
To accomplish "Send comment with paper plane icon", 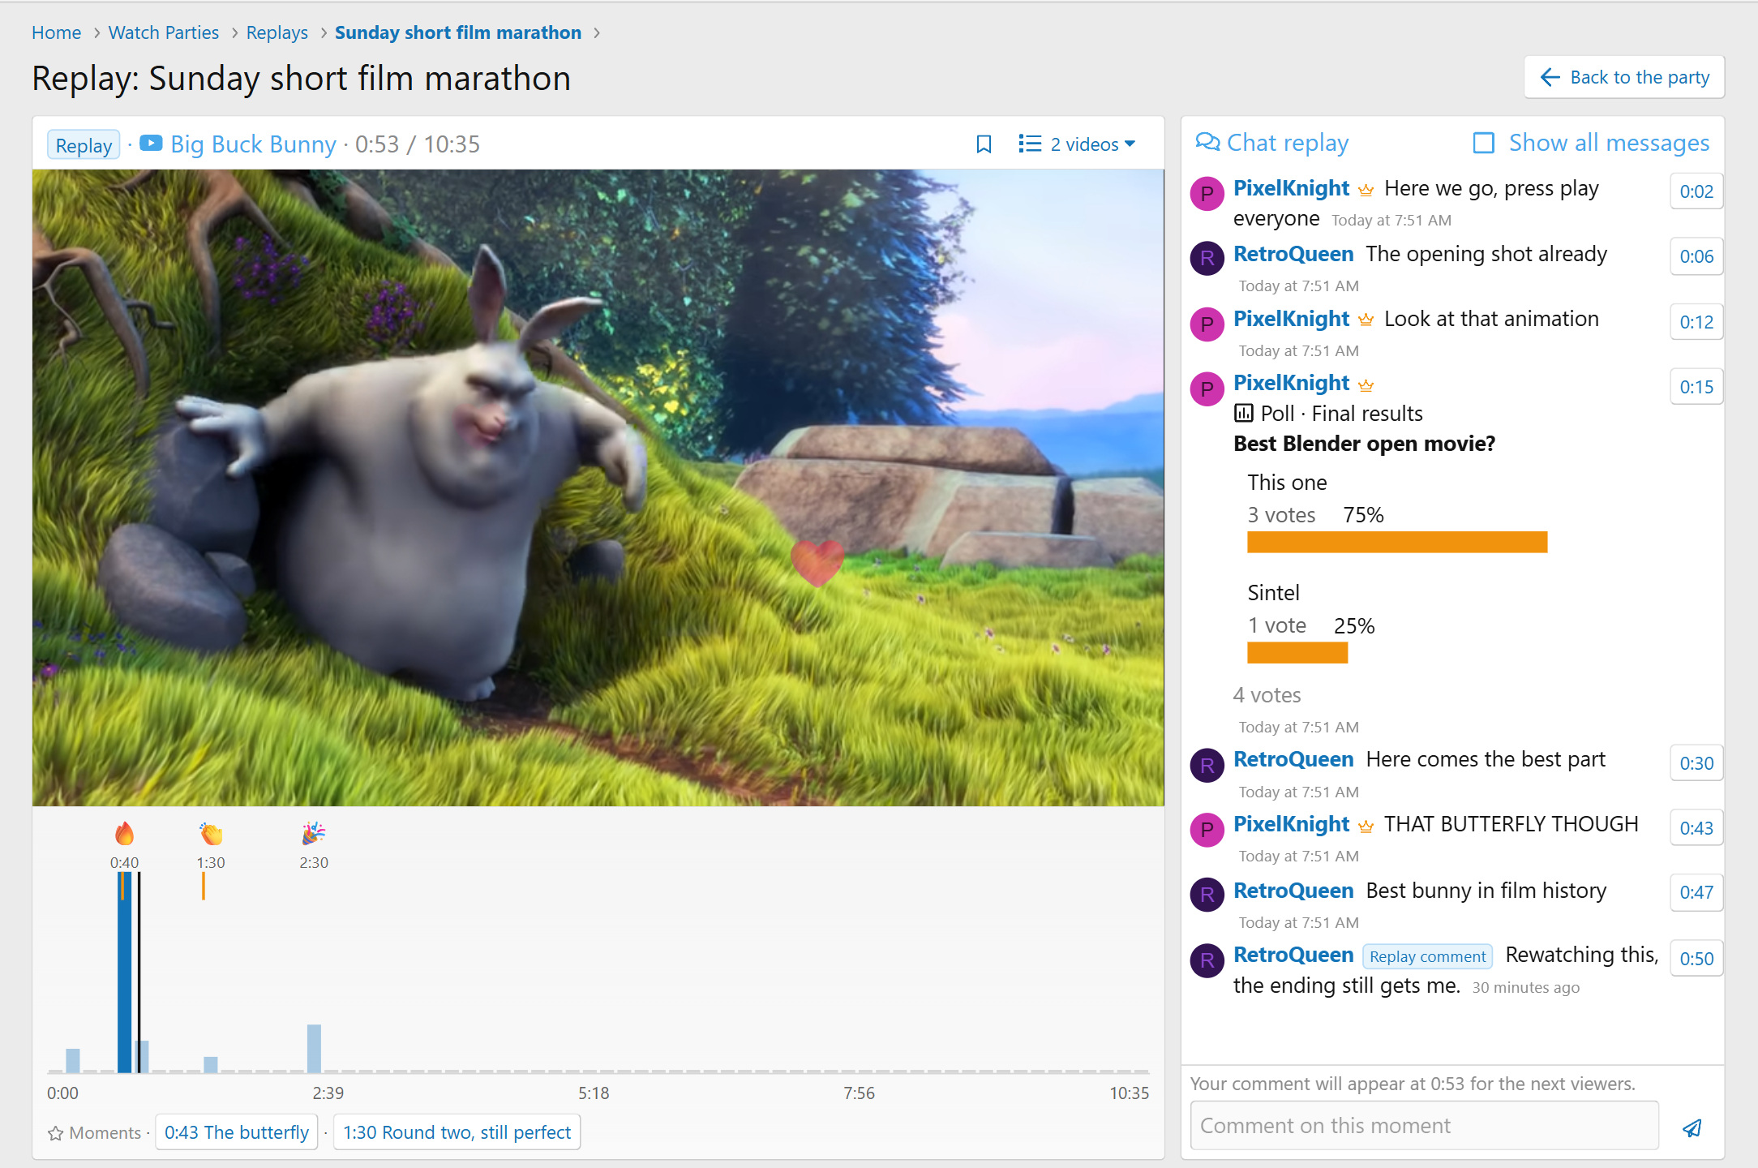I will pyautogui.click(x=1692, y=1127).
